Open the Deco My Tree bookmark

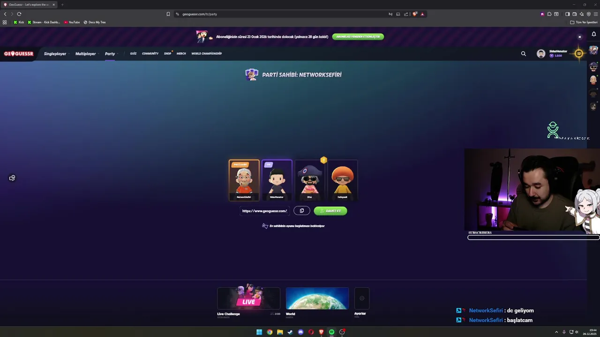tap(95, 22)
